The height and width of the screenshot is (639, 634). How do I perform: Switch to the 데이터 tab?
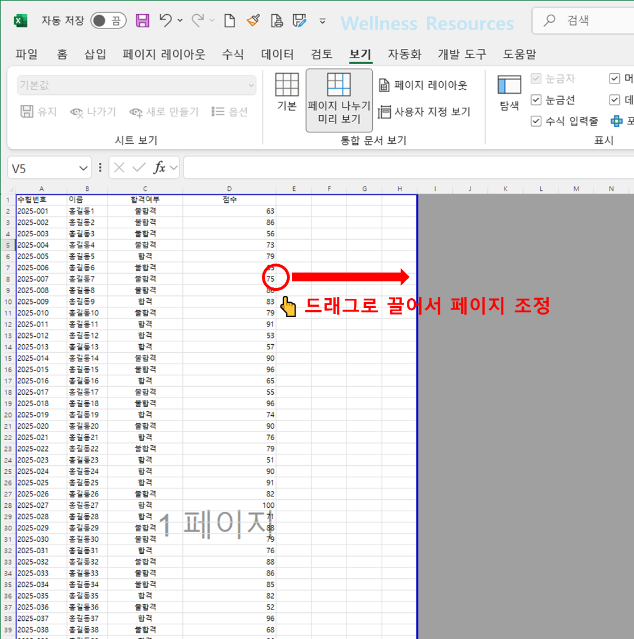[x=277, y=54]
